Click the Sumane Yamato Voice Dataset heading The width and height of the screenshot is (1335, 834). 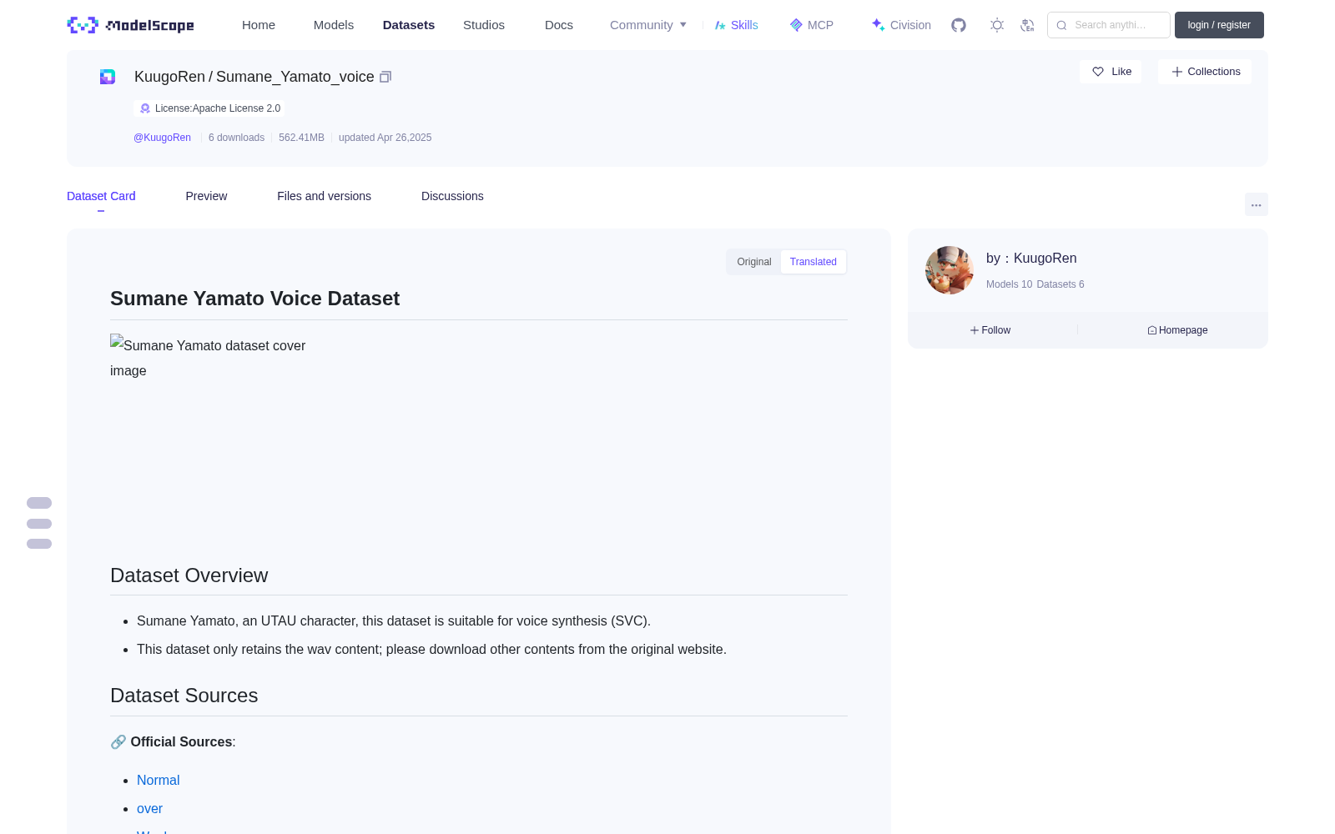[254, 299]
